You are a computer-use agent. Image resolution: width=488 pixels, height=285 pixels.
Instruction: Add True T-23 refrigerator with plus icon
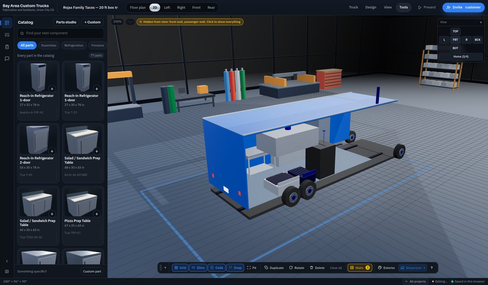(x=97, y=89)
